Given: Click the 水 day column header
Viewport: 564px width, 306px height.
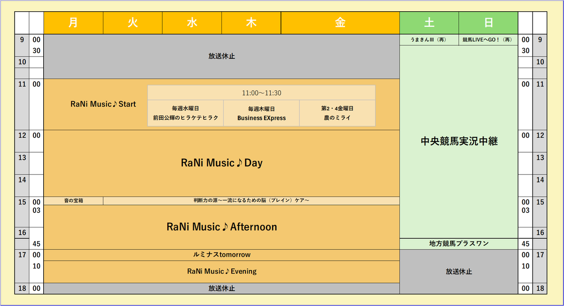Looking at the screenshot, I should [x=192, y=23].
